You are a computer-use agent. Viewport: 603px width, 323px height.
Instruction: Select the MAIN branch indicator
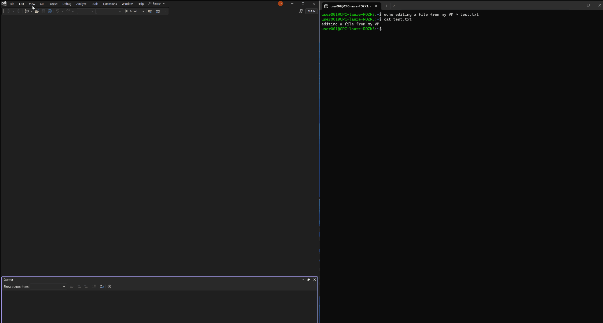click(312, 11)
